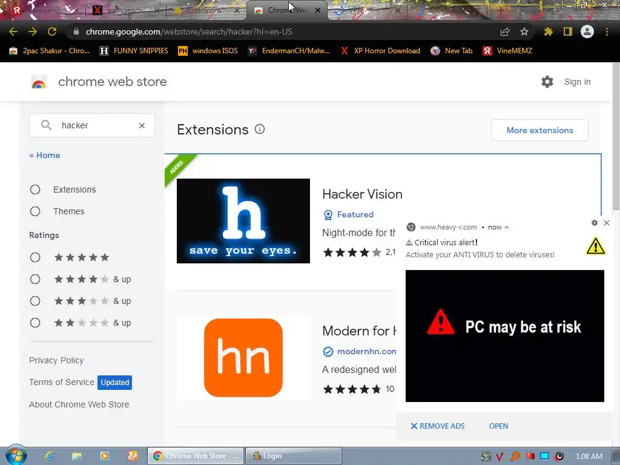Go back via the « Home link
This screenshot has height=465, width=620.
(45, 155)
